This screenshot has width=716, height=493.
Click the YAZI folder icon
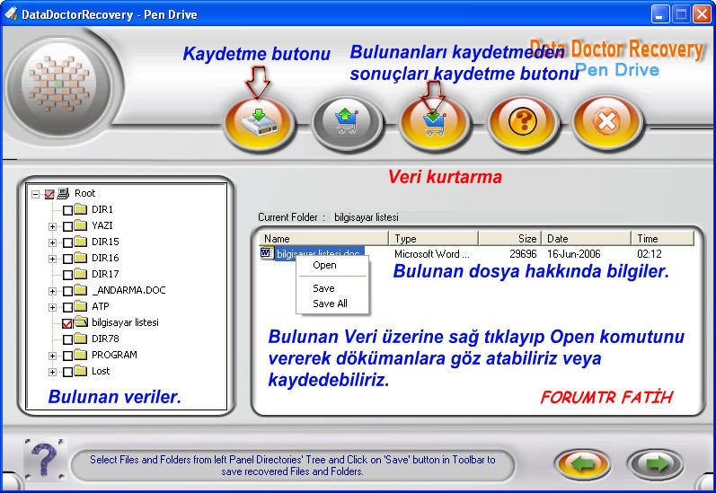coord(81,225)
